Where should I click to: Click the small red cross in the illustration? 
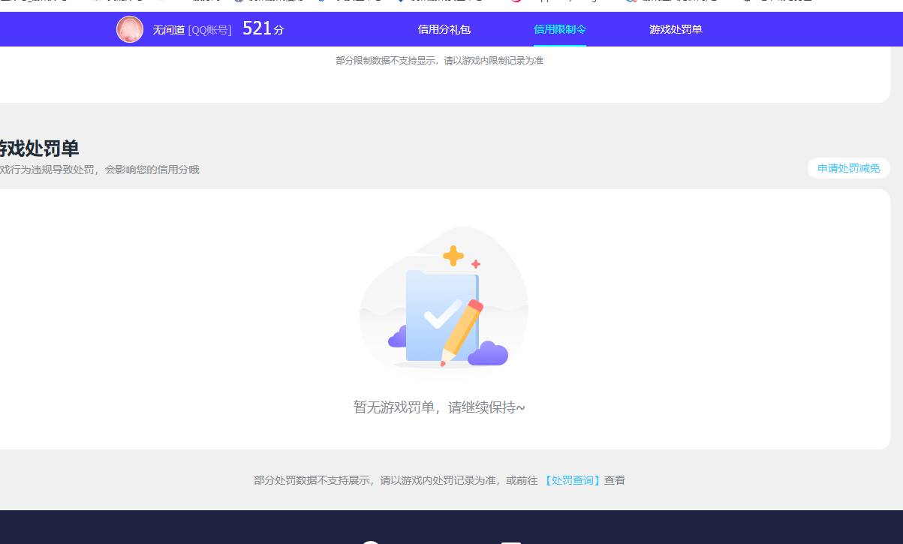pos(476,264)
